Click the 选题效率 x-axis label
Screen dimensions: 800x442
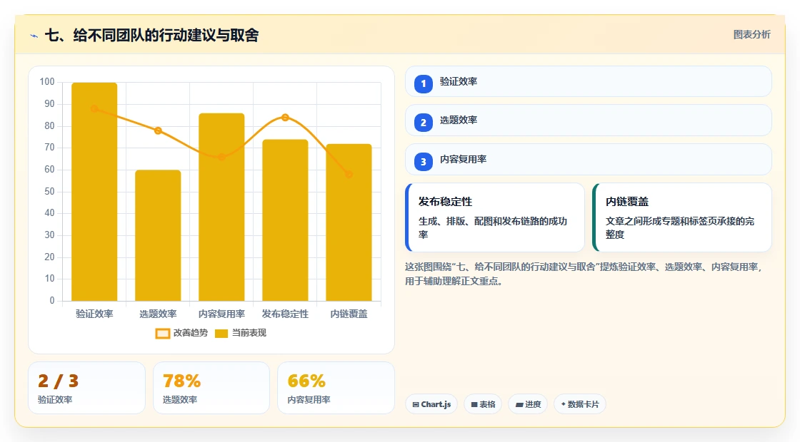tap(158, 314)
